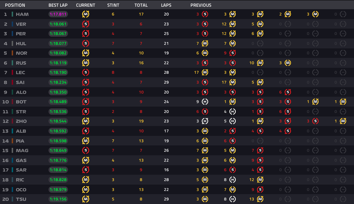Click the PIA driver name

tap(20, 141)
